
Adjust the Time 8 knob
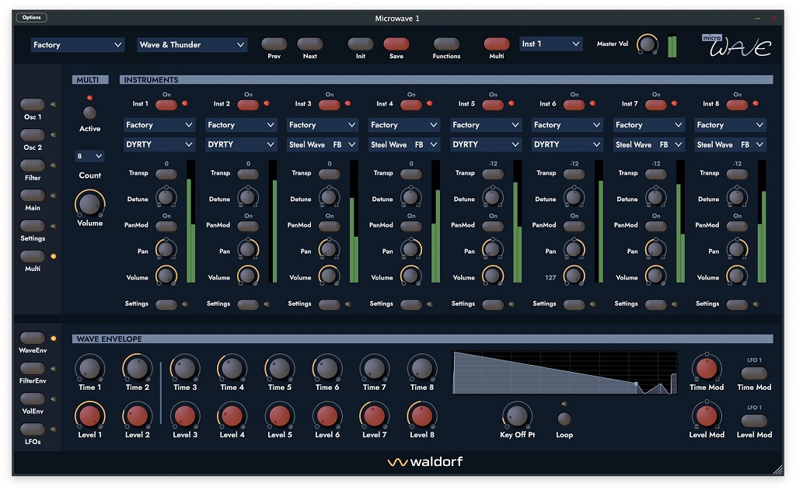422,368
